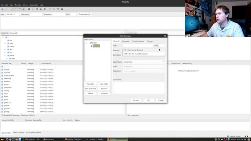Toggle directory comparison toolbar icon

54,9
